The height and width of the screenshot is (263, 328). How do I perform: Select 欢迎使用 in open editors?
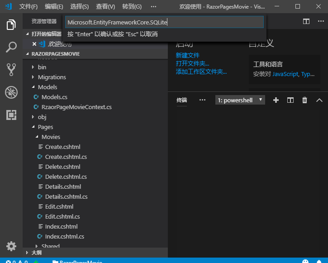pyautogui.click(x=60, y=44)
